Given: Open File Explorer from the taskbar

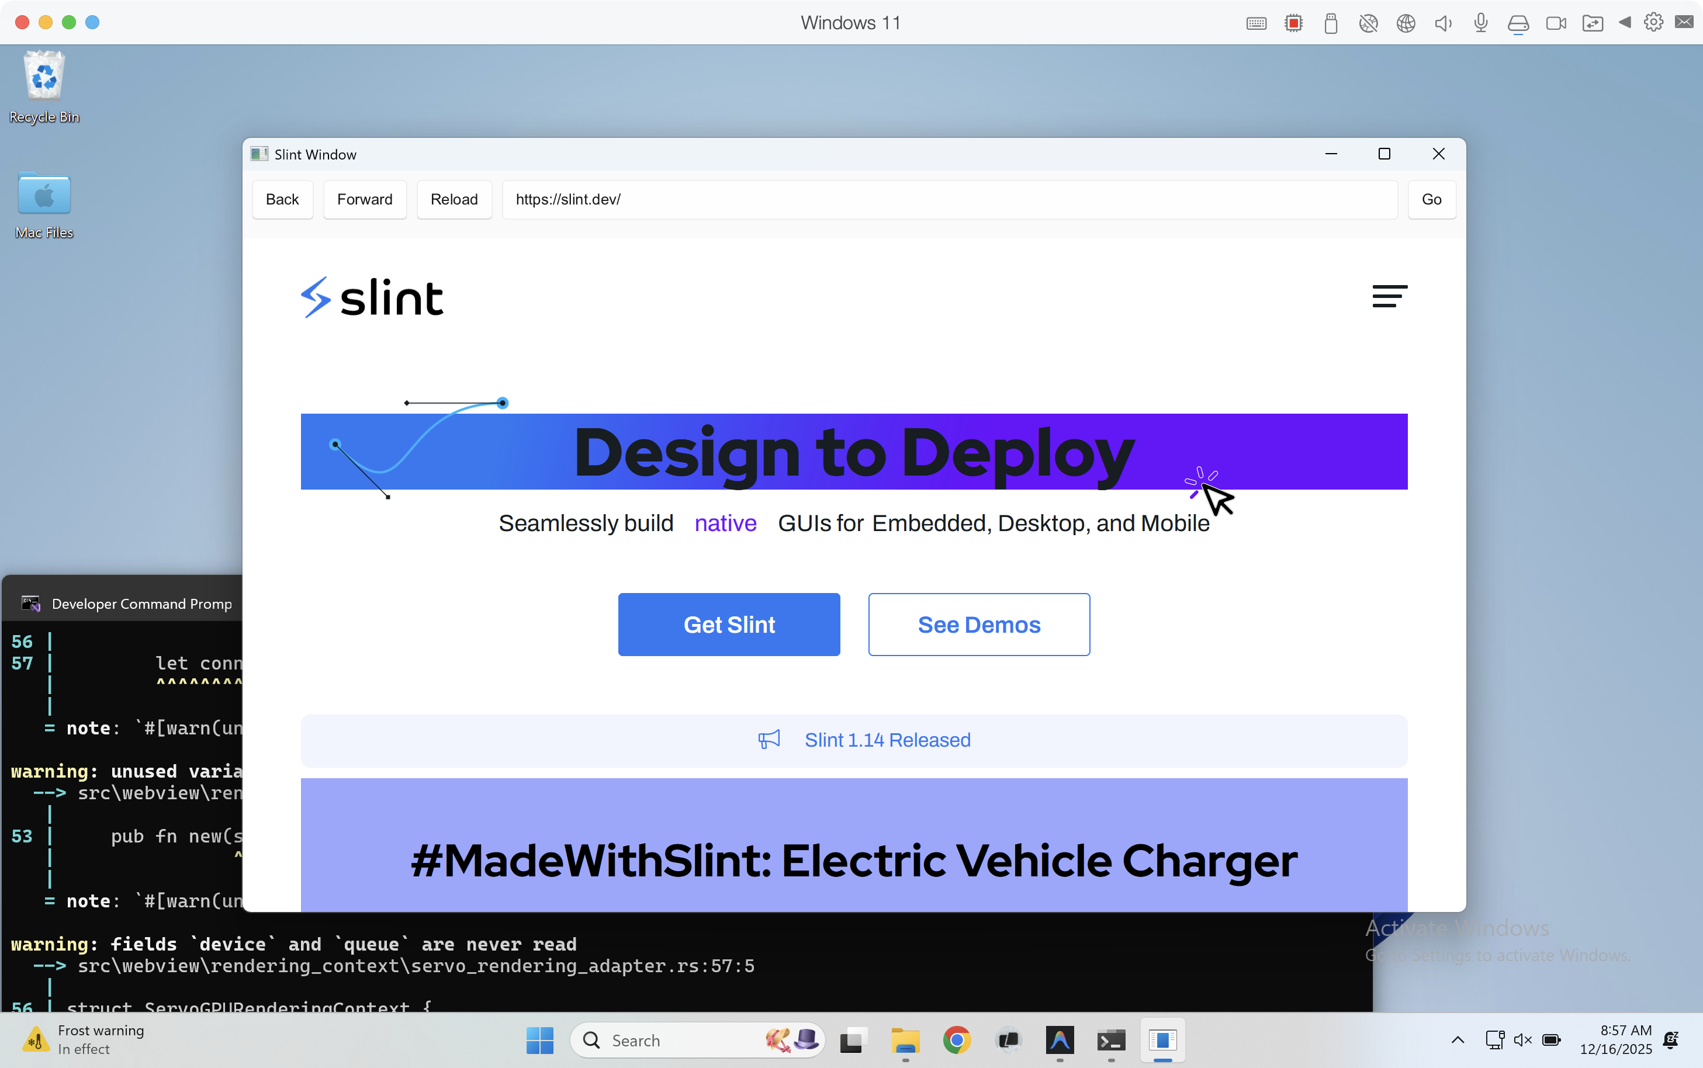Looking at the screenshot, I should (x=904, y=1041).
